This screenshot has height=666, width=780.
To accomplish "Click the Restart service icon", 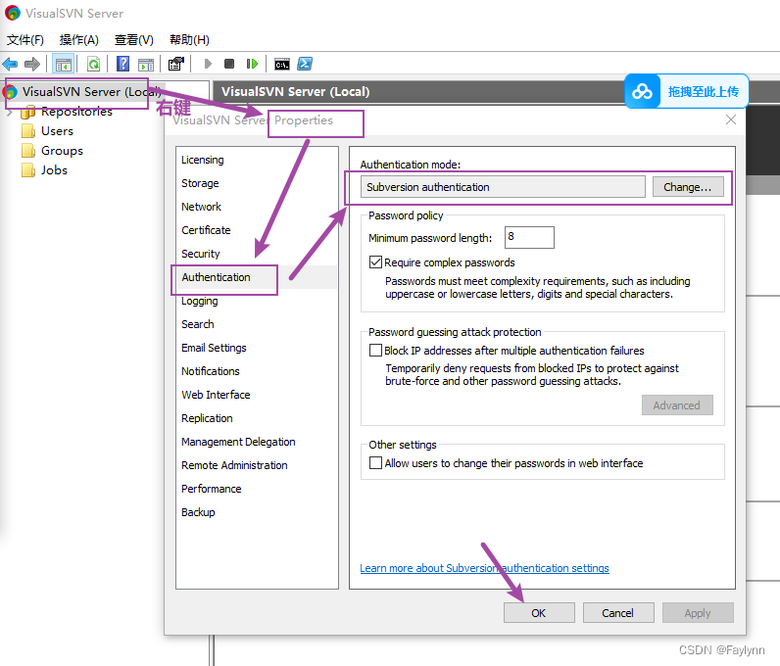I will pos(252,64).
